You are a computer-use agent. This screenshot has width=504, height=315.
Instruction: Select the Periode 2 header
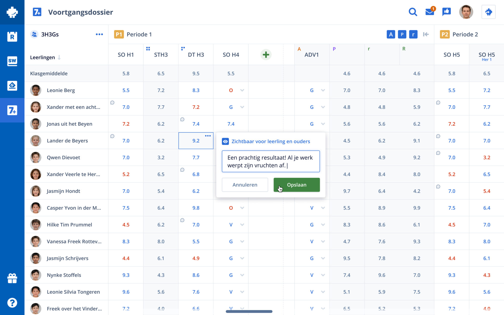[465, 34]
